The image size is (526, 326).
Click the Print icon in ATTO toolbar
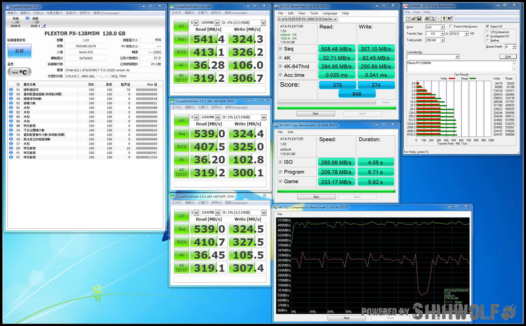click(427, 19)
